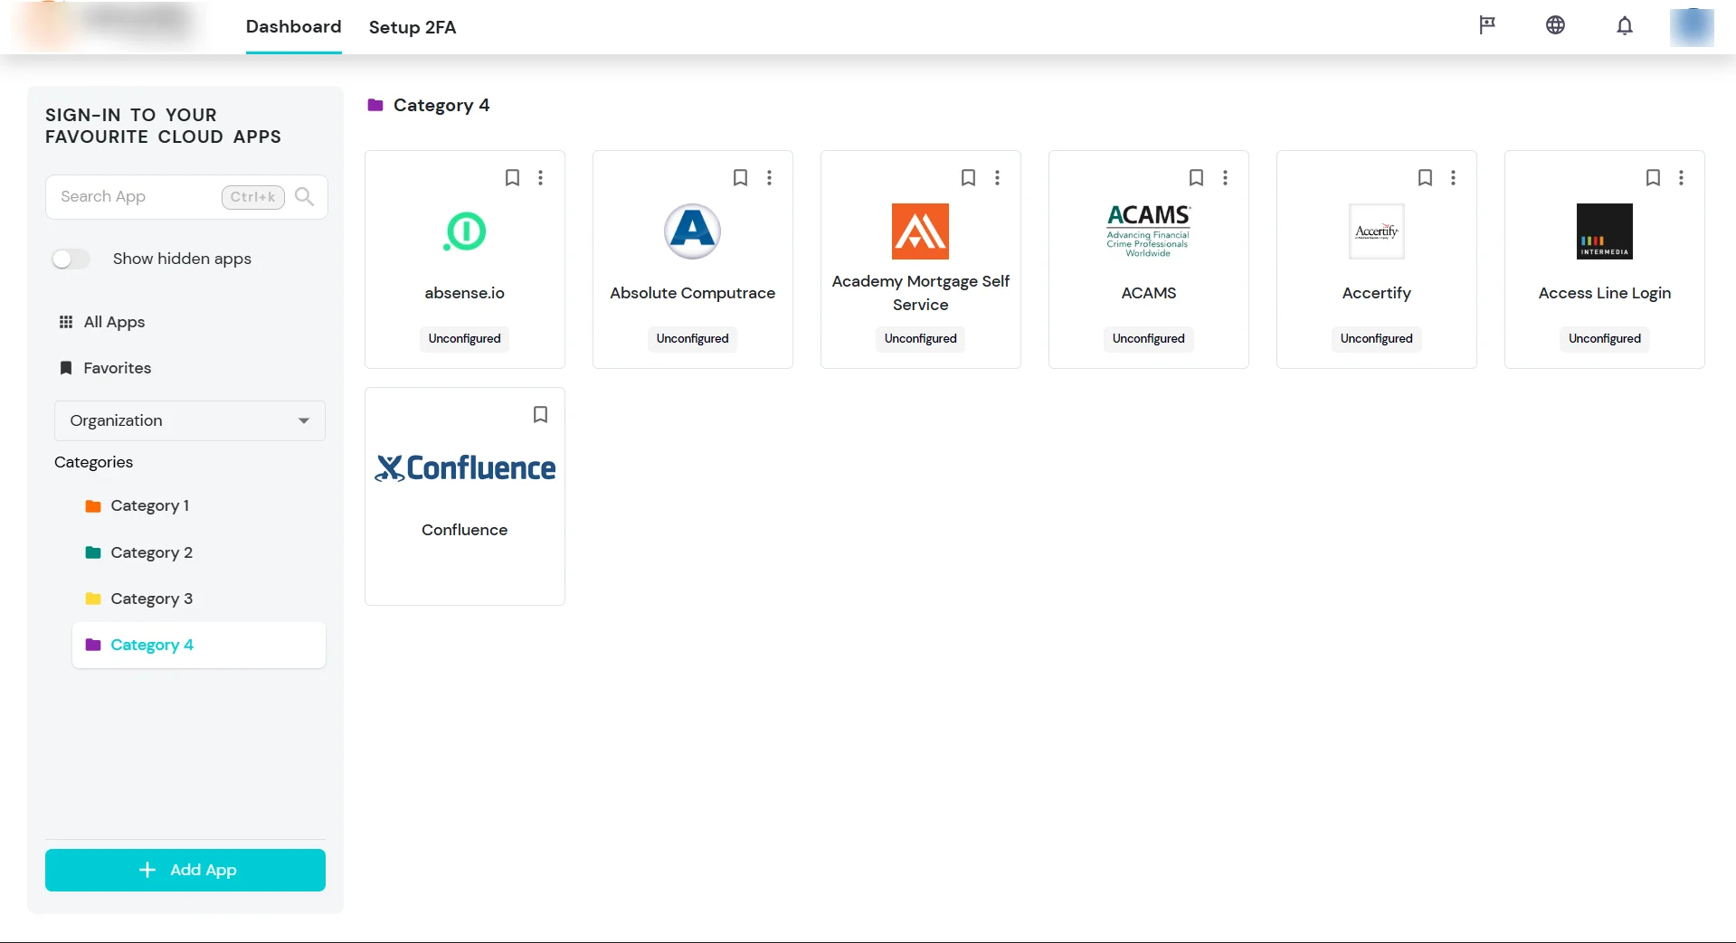Switch to the Dashboard tab
Viewport: 1736px width, 943px height.
click(x=294, y=27)
